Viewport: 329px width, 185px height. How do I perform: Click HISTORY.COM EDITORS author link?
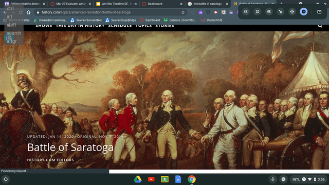point(50,160)
